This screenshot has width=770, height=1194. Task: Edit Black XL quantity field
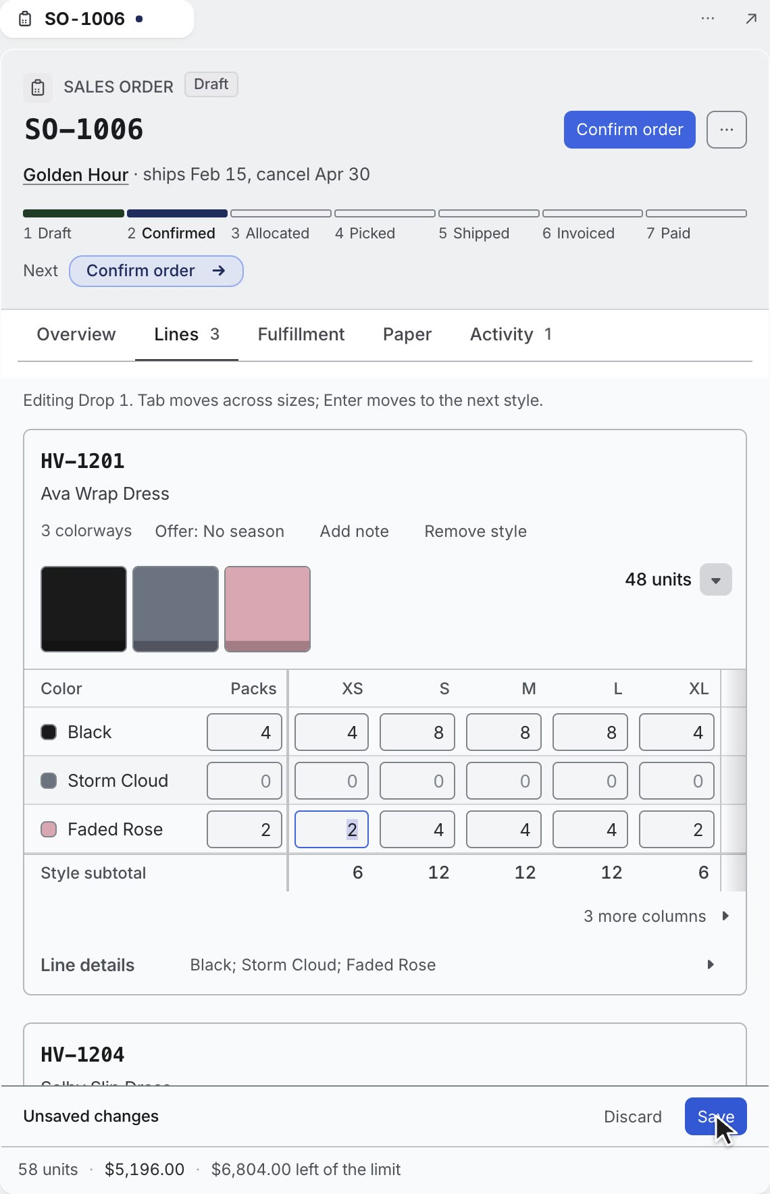pyautogui.click(x=677, y=732)
